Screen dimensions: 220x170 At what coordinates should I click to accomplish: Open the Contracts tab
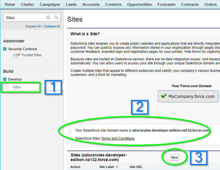point(190,5)
